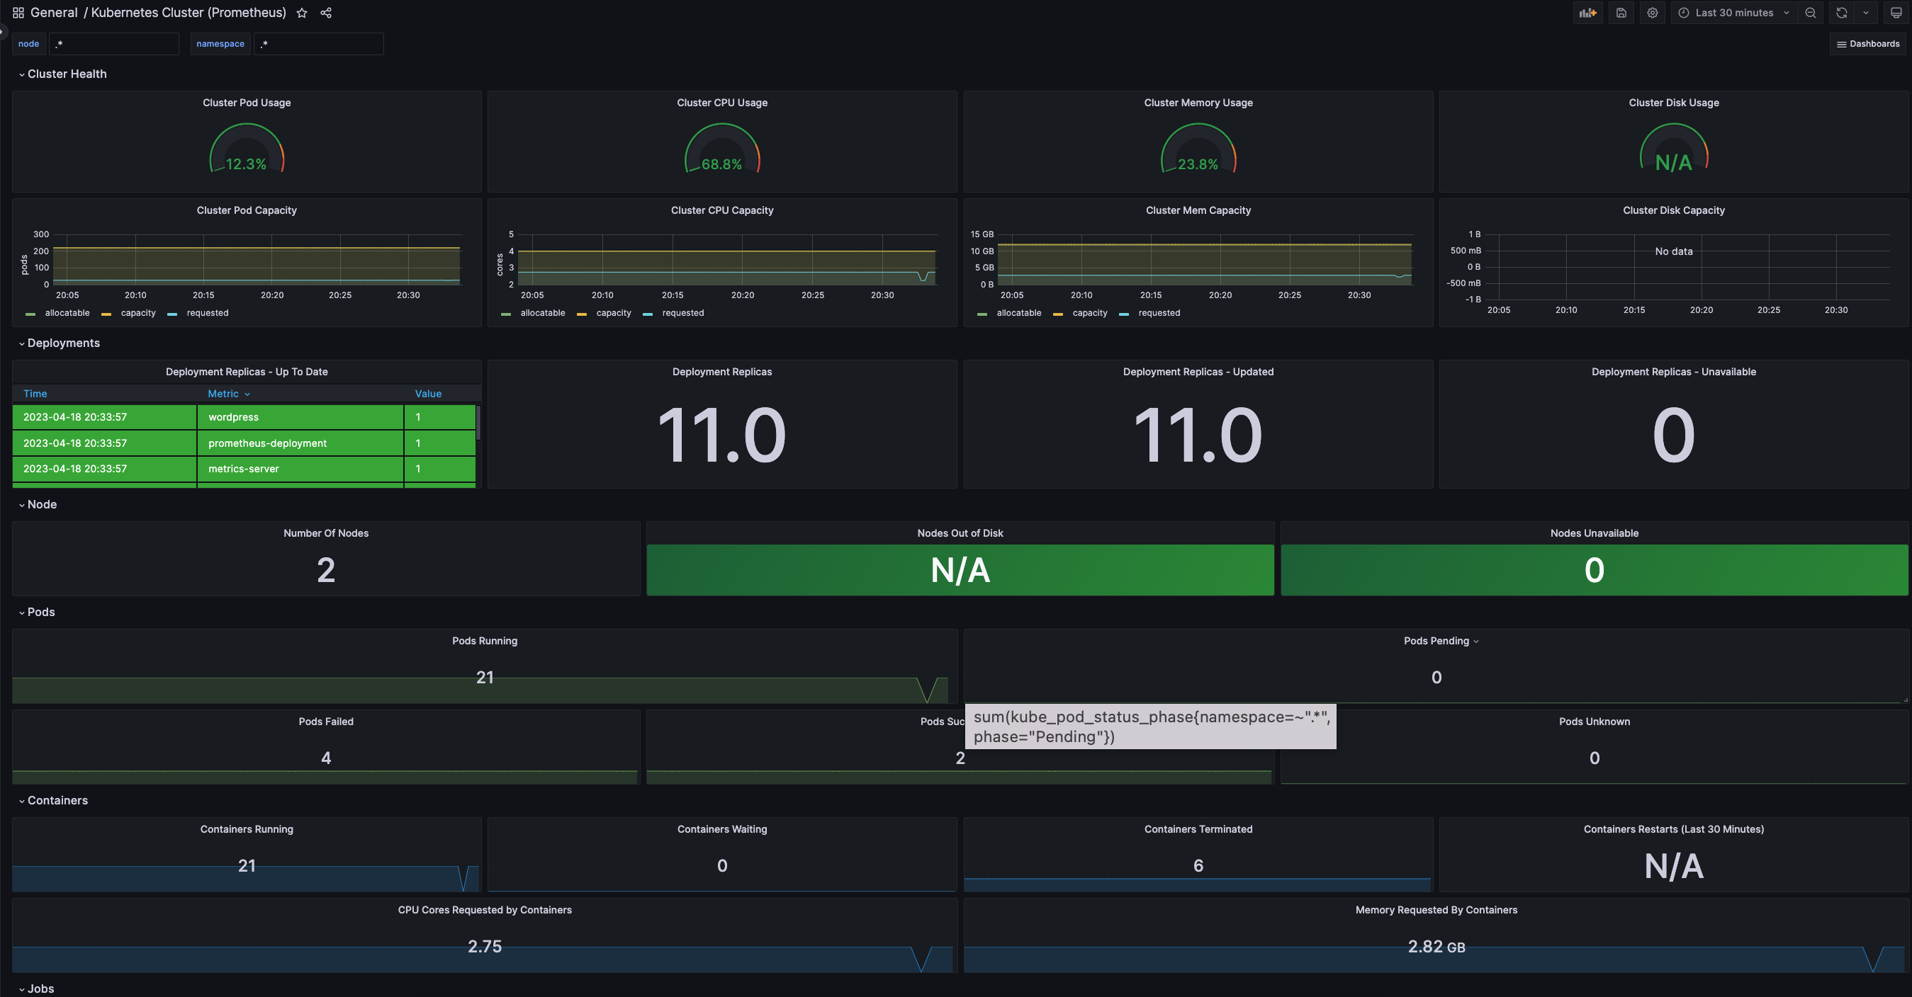Share the dashboard via share icon

(x=326, y=13)
